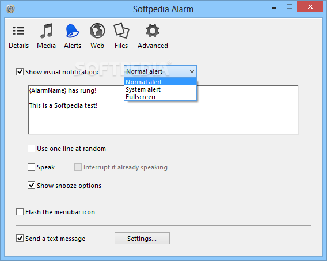Click inside the alert message text box
The width and height of the screenshot is (327, 261).
point(163,110)
